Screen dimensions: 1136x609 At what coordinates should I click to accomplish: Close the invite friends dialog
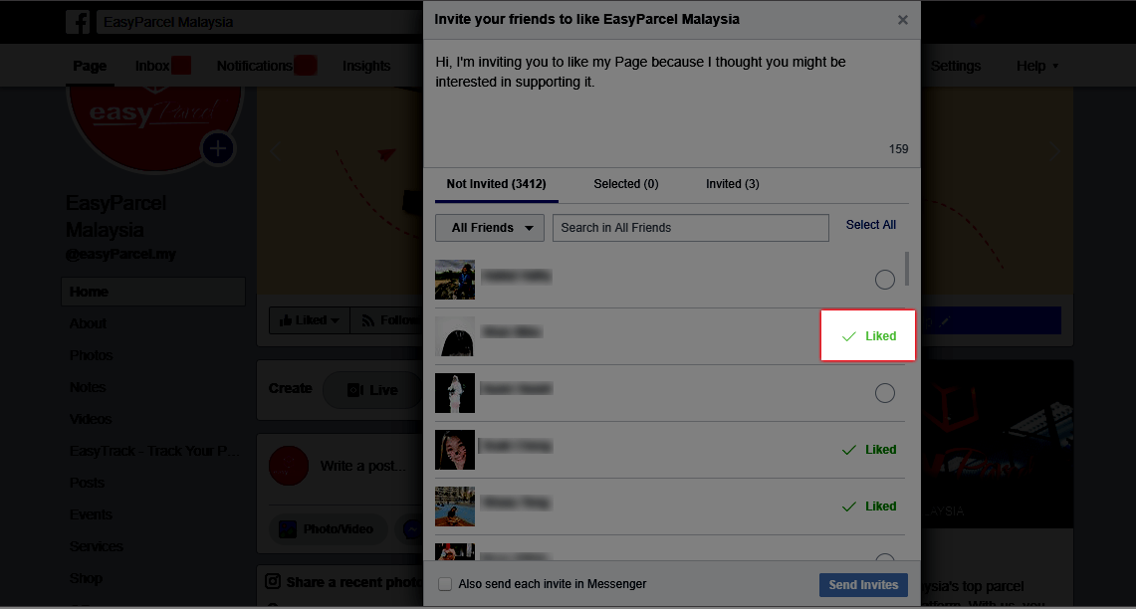(x=902, y=20)
